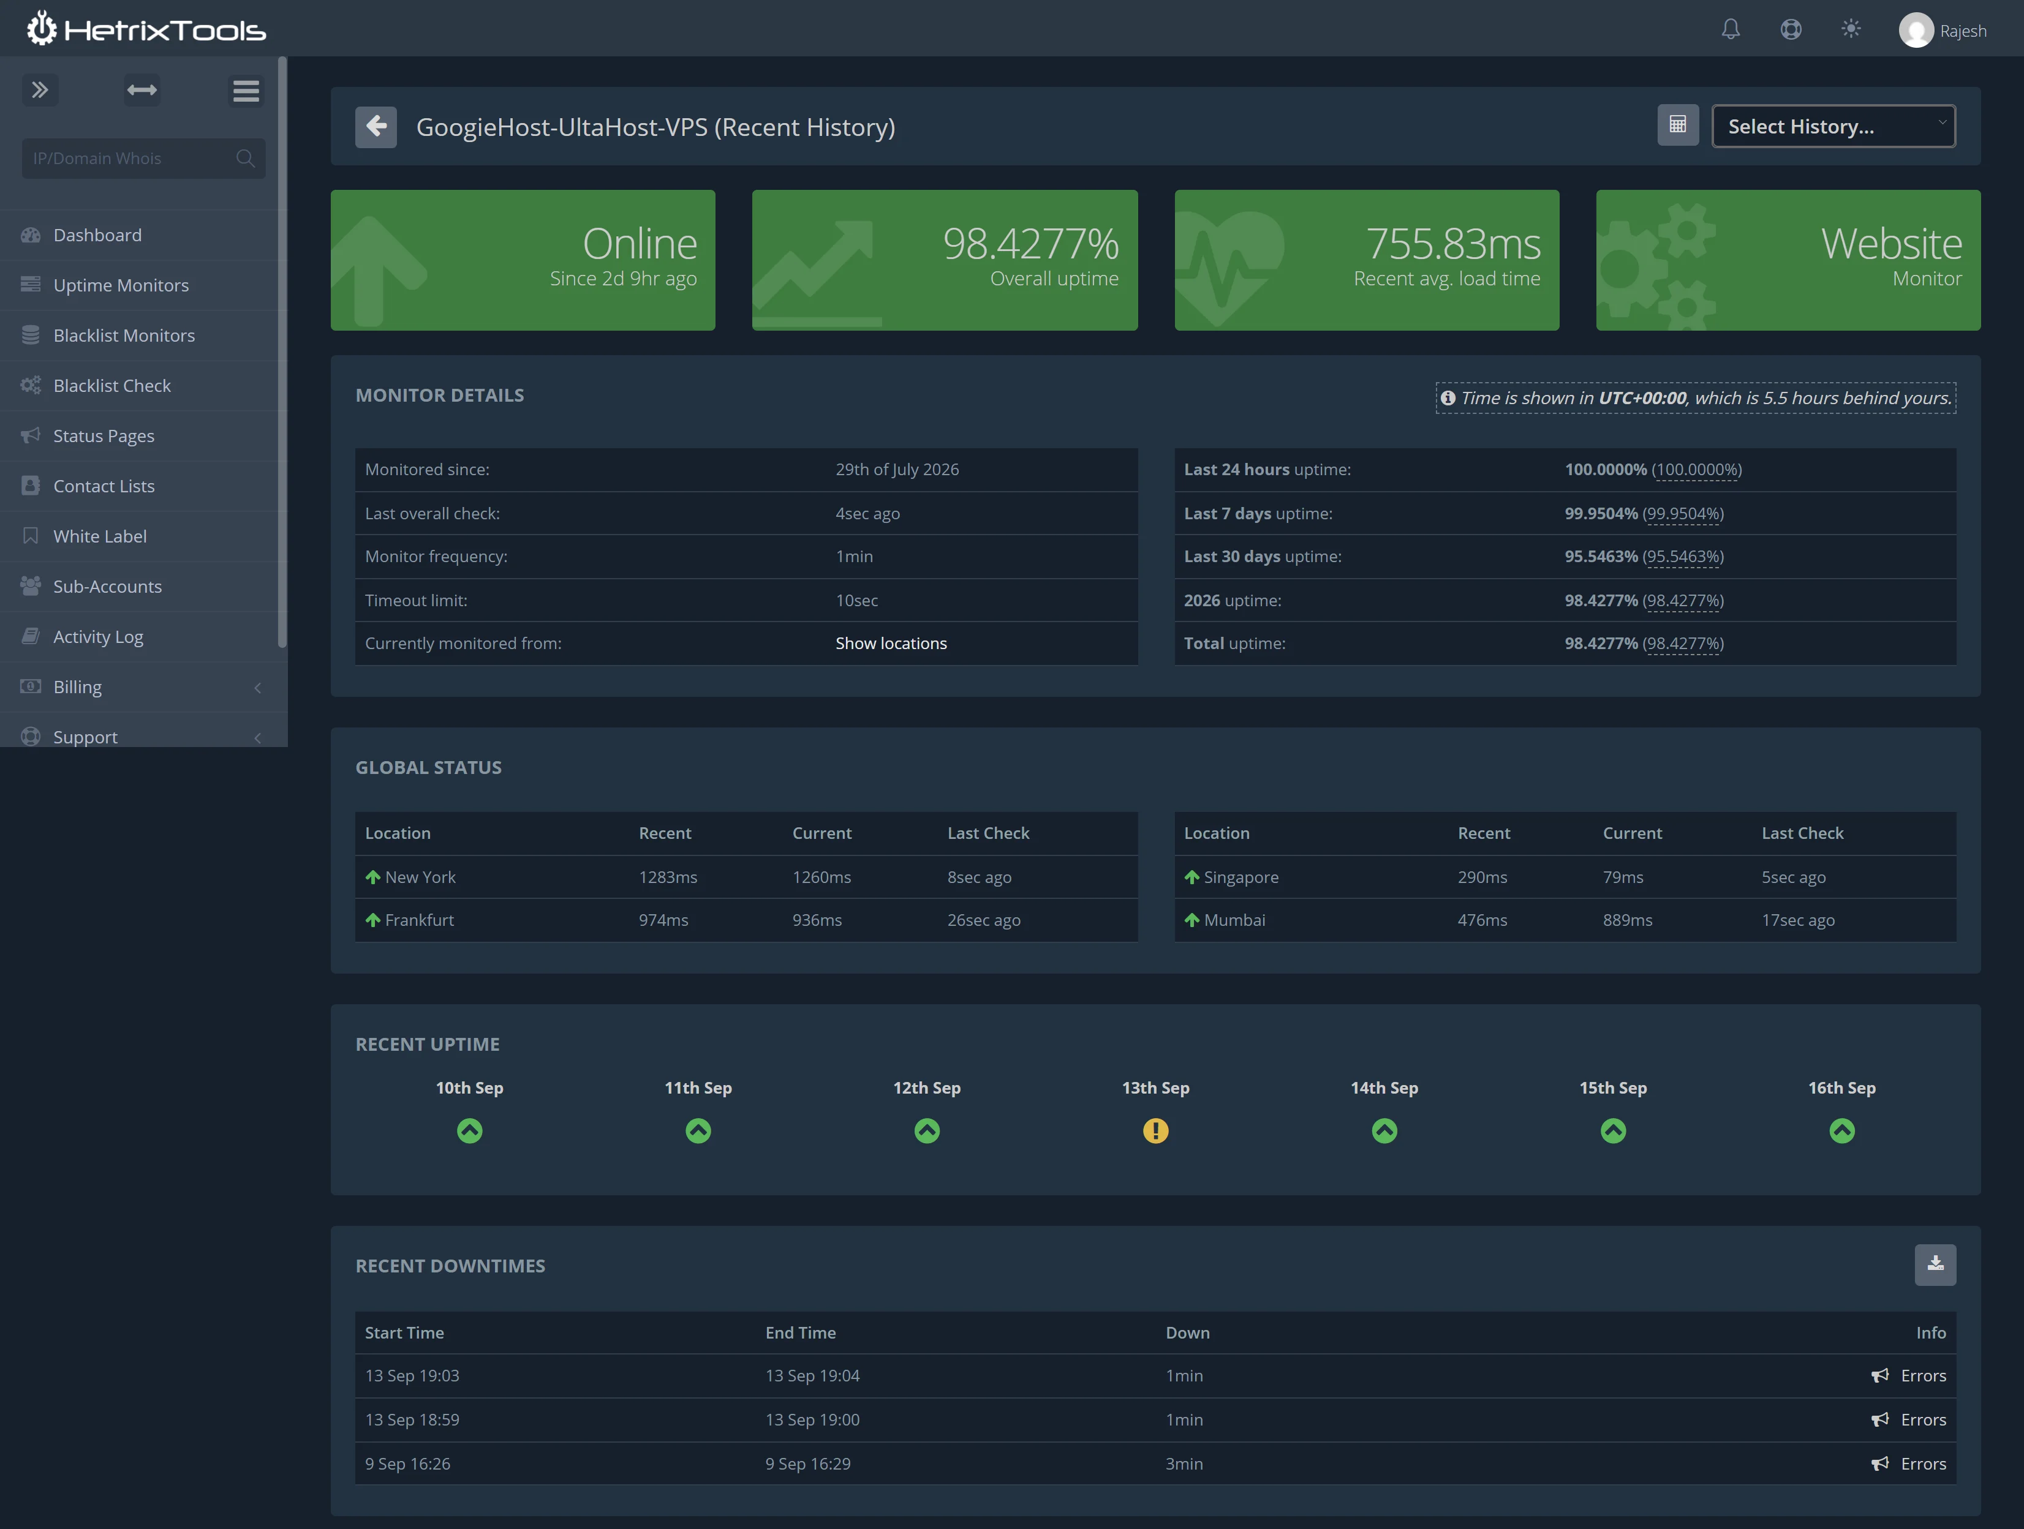Open the calendar history icon
The width and height of the screenshot is (2024, 1529).
tap(1677, 126)
